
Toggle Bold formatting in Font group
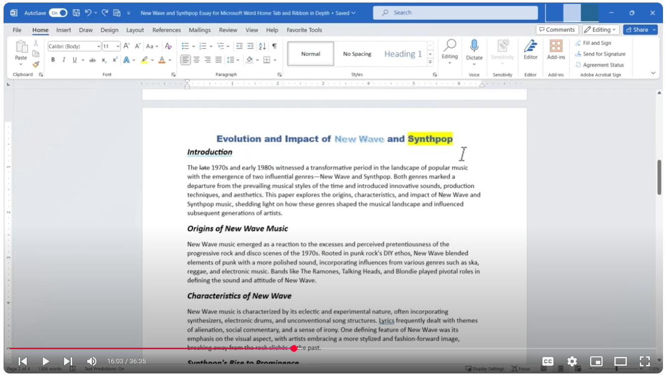pos(53,60)
